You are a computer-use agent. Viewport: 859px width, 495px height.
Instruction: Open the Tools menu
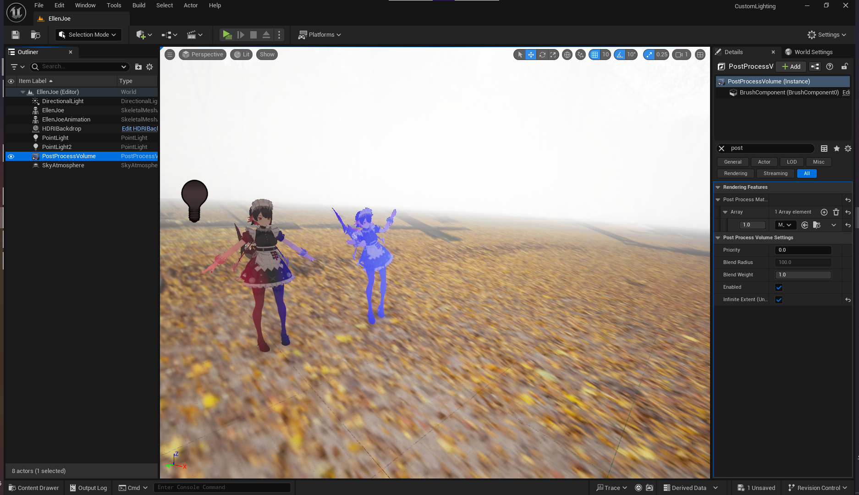(114, 5)
